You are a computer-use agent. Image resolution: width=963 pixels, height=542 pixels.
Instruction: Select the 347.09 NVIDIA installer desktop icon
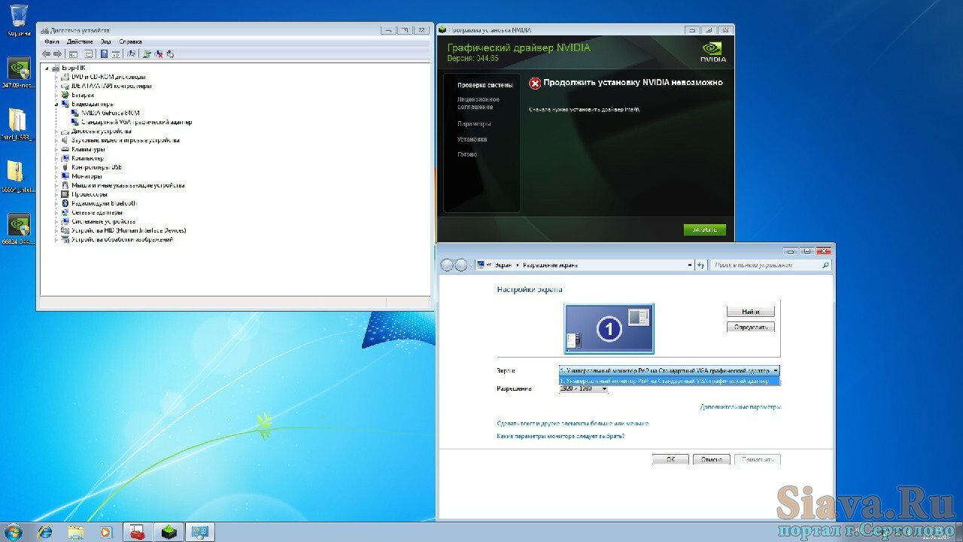(x=19, y=73)
